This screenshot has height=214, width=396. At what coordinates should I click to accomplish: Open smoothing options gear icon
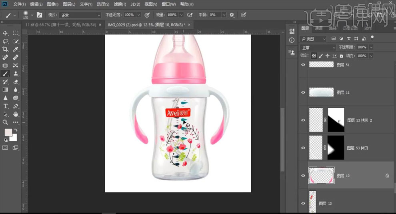(x=232, y=15)
